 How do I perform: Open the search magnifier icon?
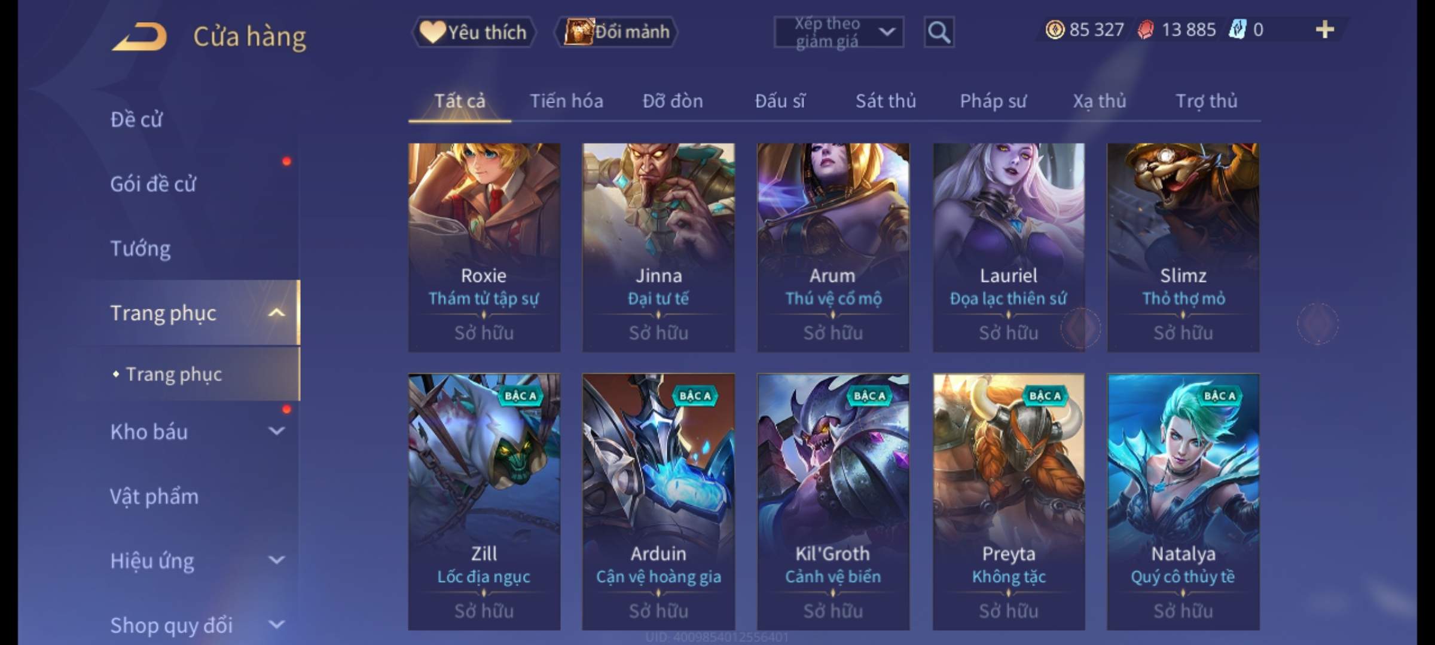click(939, 32)
